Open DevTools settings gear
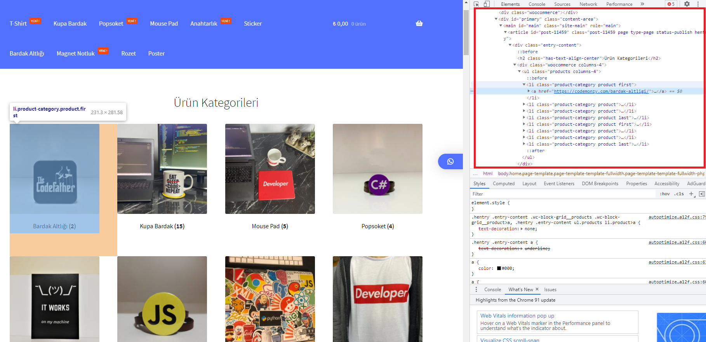This screenshot has width=706, height=342. point(687,4)
